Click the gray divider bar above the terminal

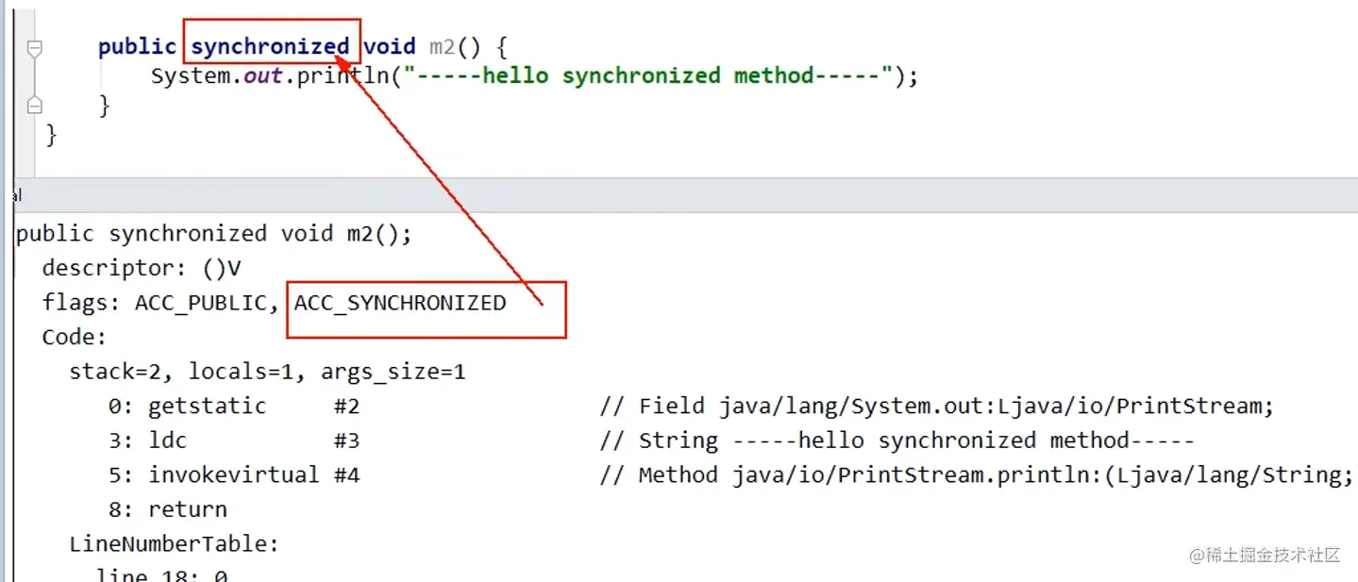tap(679, 194)
